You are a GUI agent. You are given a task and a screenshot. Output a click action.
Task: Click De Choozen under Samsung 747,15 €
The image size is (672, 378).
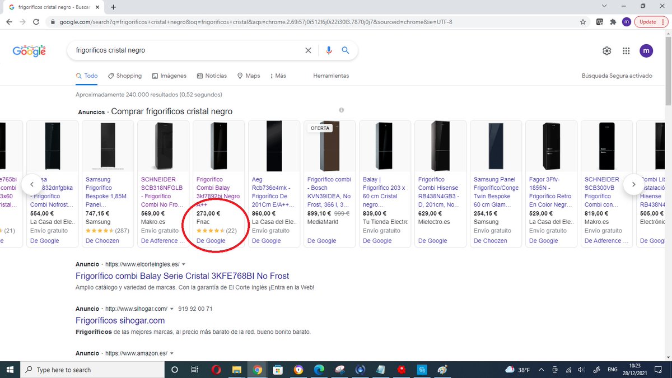[102, 241]
